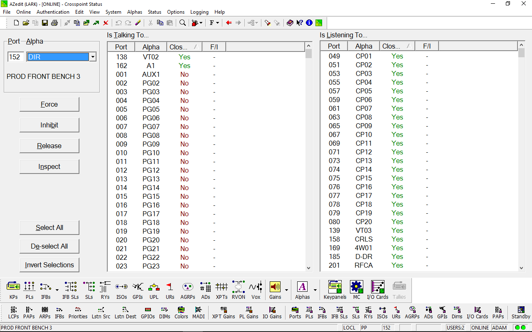Viewport: 532px width, 332px height.
Task: Open the MADI icon
Action: click(198, 312)
